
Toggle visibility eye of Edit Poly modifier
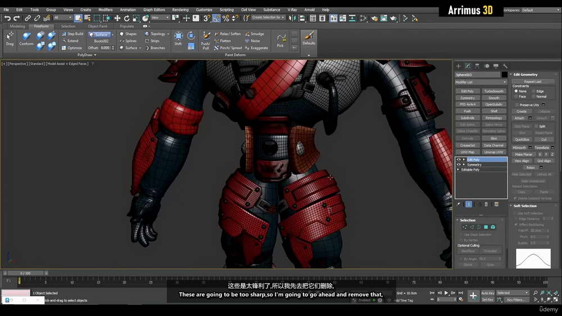(459, 159)
